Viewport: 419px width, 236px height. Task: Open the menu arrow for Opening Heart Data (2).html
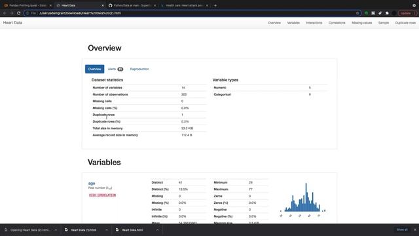(x=56, y=230)
